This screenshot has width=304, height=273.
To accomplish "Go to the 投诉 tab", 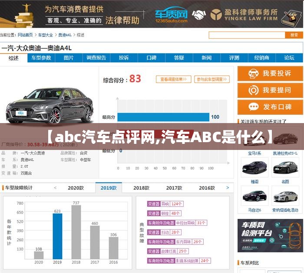I will coord(124,58).
